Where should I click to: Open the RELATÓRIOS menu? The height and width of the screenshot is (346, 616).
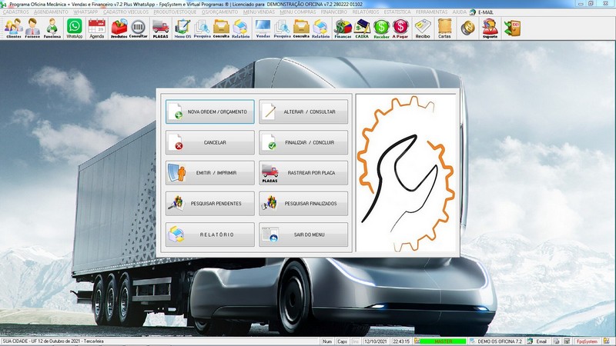point(366,12)
